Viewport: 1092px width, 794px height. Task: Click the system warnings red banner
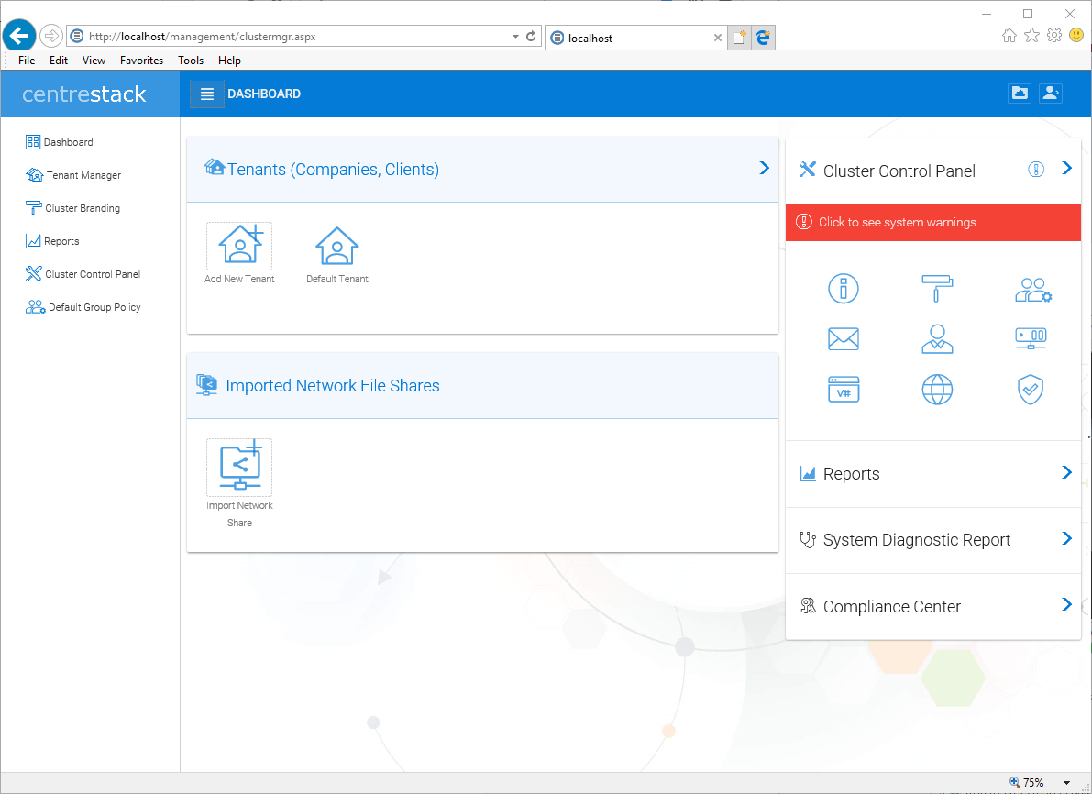coord(932,222)
